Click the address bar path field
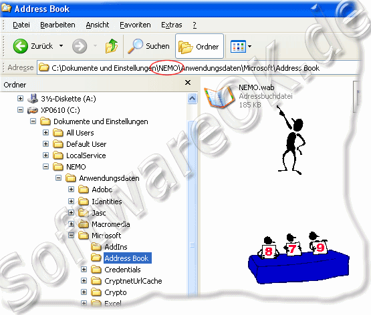 199,68
